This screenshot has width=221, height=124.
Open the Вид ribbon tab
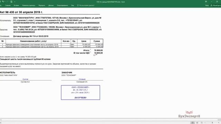coord(73,6)
